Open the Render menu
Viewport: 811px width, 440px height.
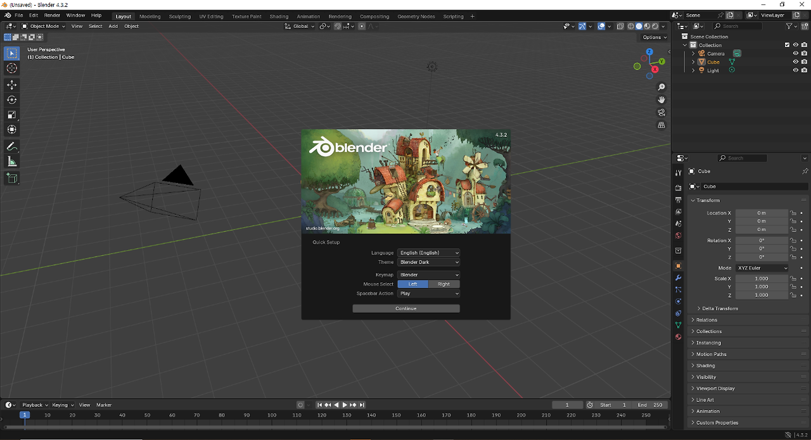click(x=52, y=15)
